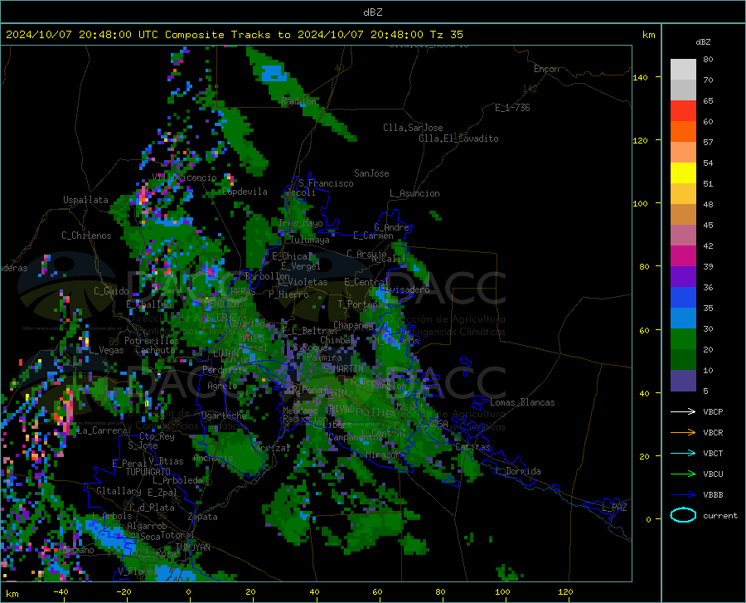This screenshot has height=603, width=746.
Task: Click the red 60 dBZ color swatch
Action: click(x=683, y=111)
